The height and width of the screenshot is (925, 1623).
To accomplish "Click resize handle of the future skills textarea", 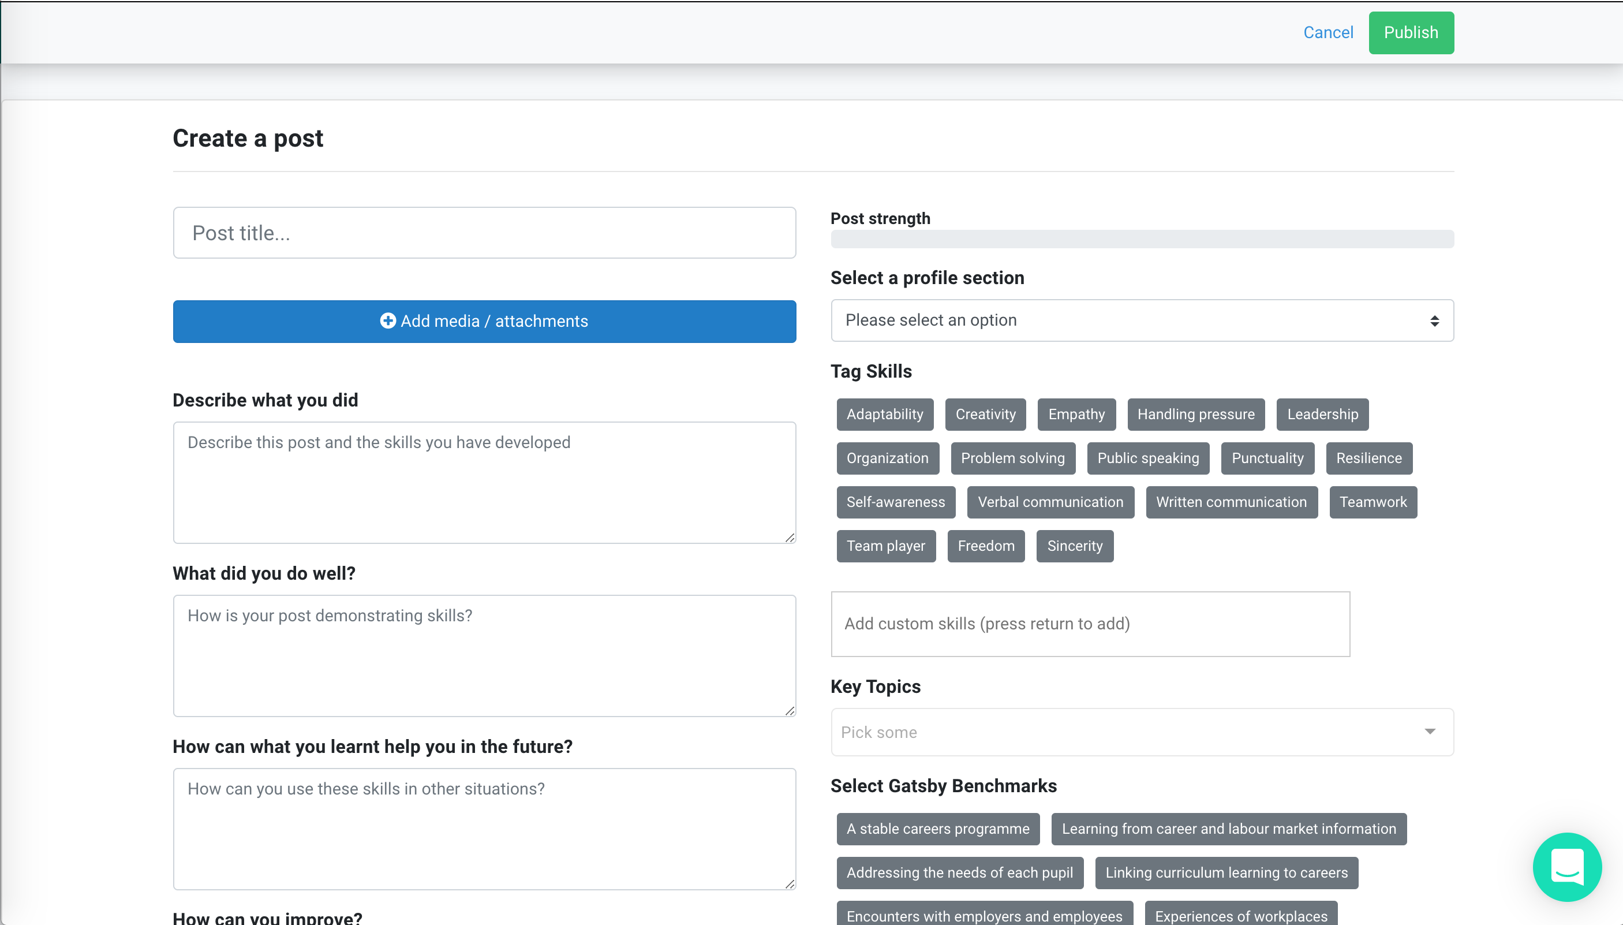I will point(789,883).
